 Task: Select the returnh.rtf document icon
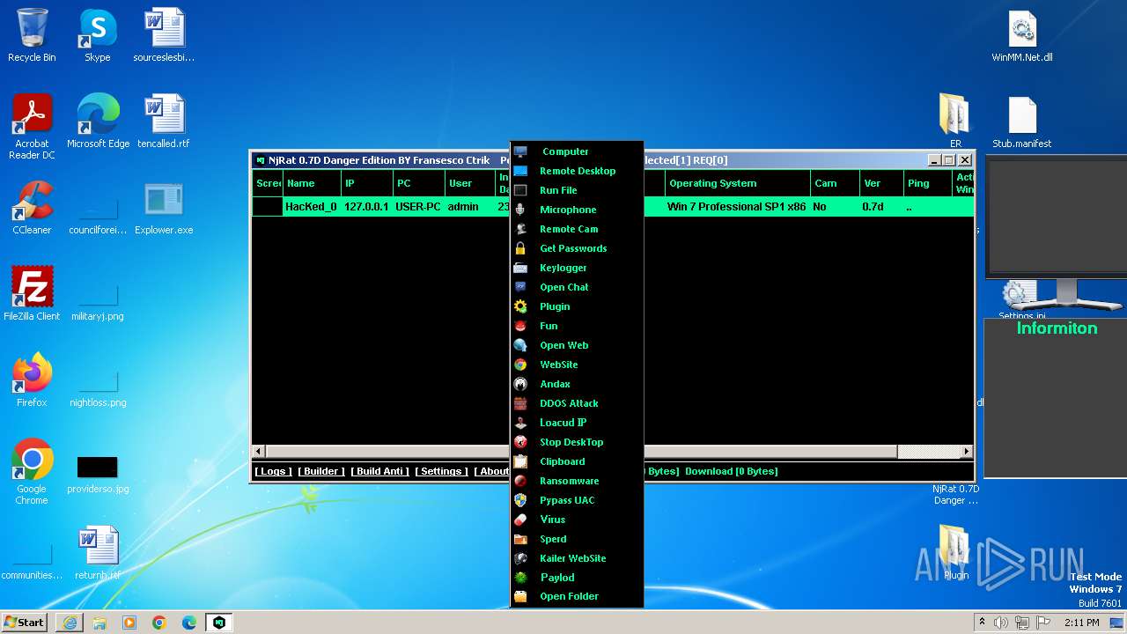click(98, 553)
